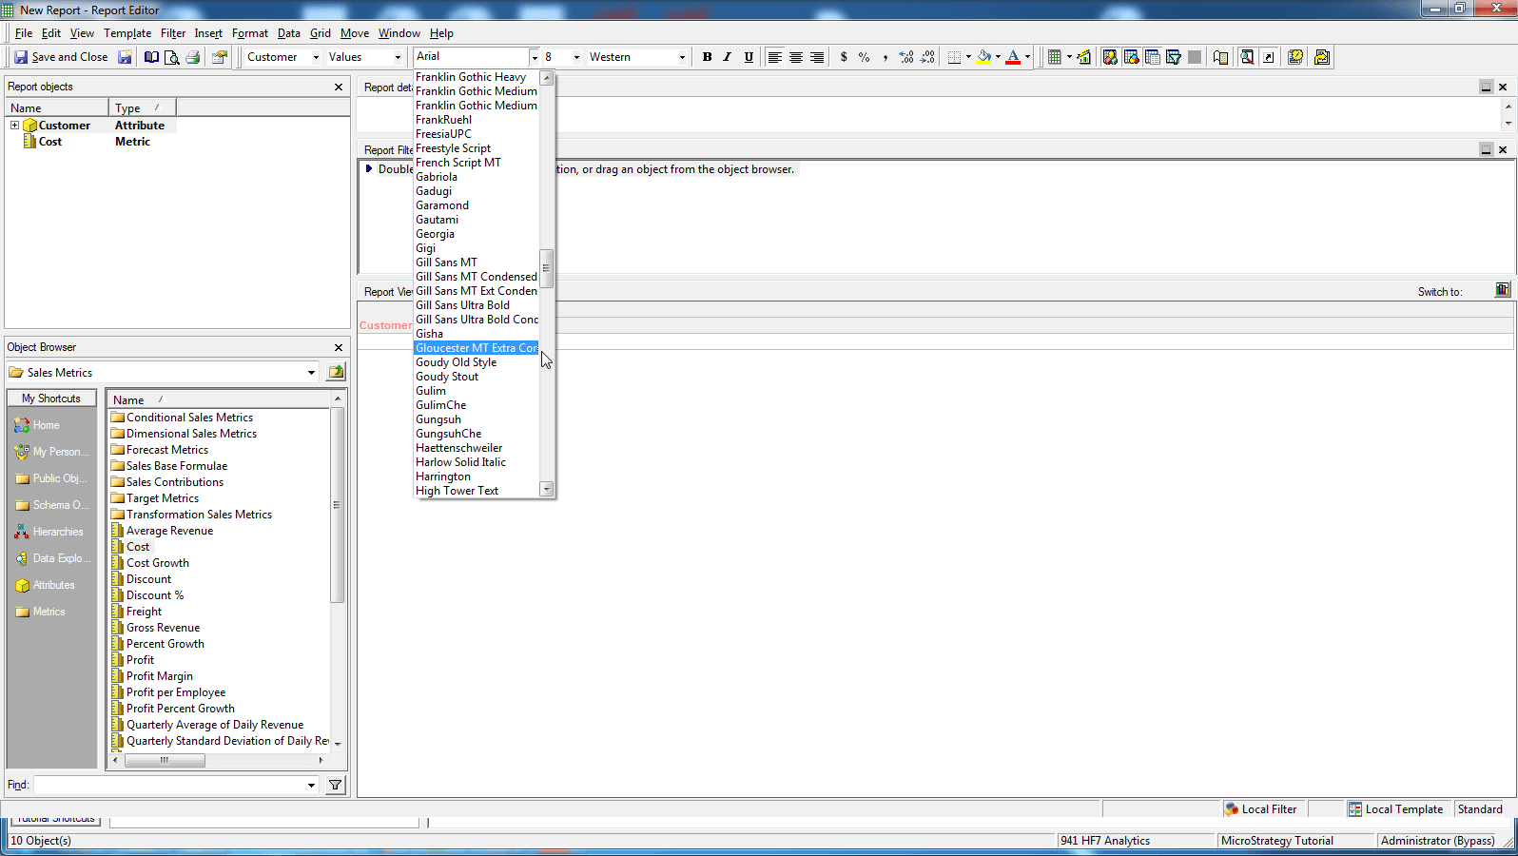Click the printer icon in the toolbar
This screenshot has width=1518, height=856.
pos(193,57)
